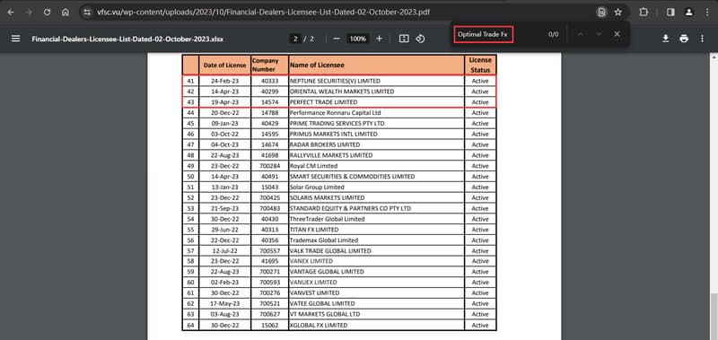Click the find box containing Optimal Trade Fx

(484, 34)
